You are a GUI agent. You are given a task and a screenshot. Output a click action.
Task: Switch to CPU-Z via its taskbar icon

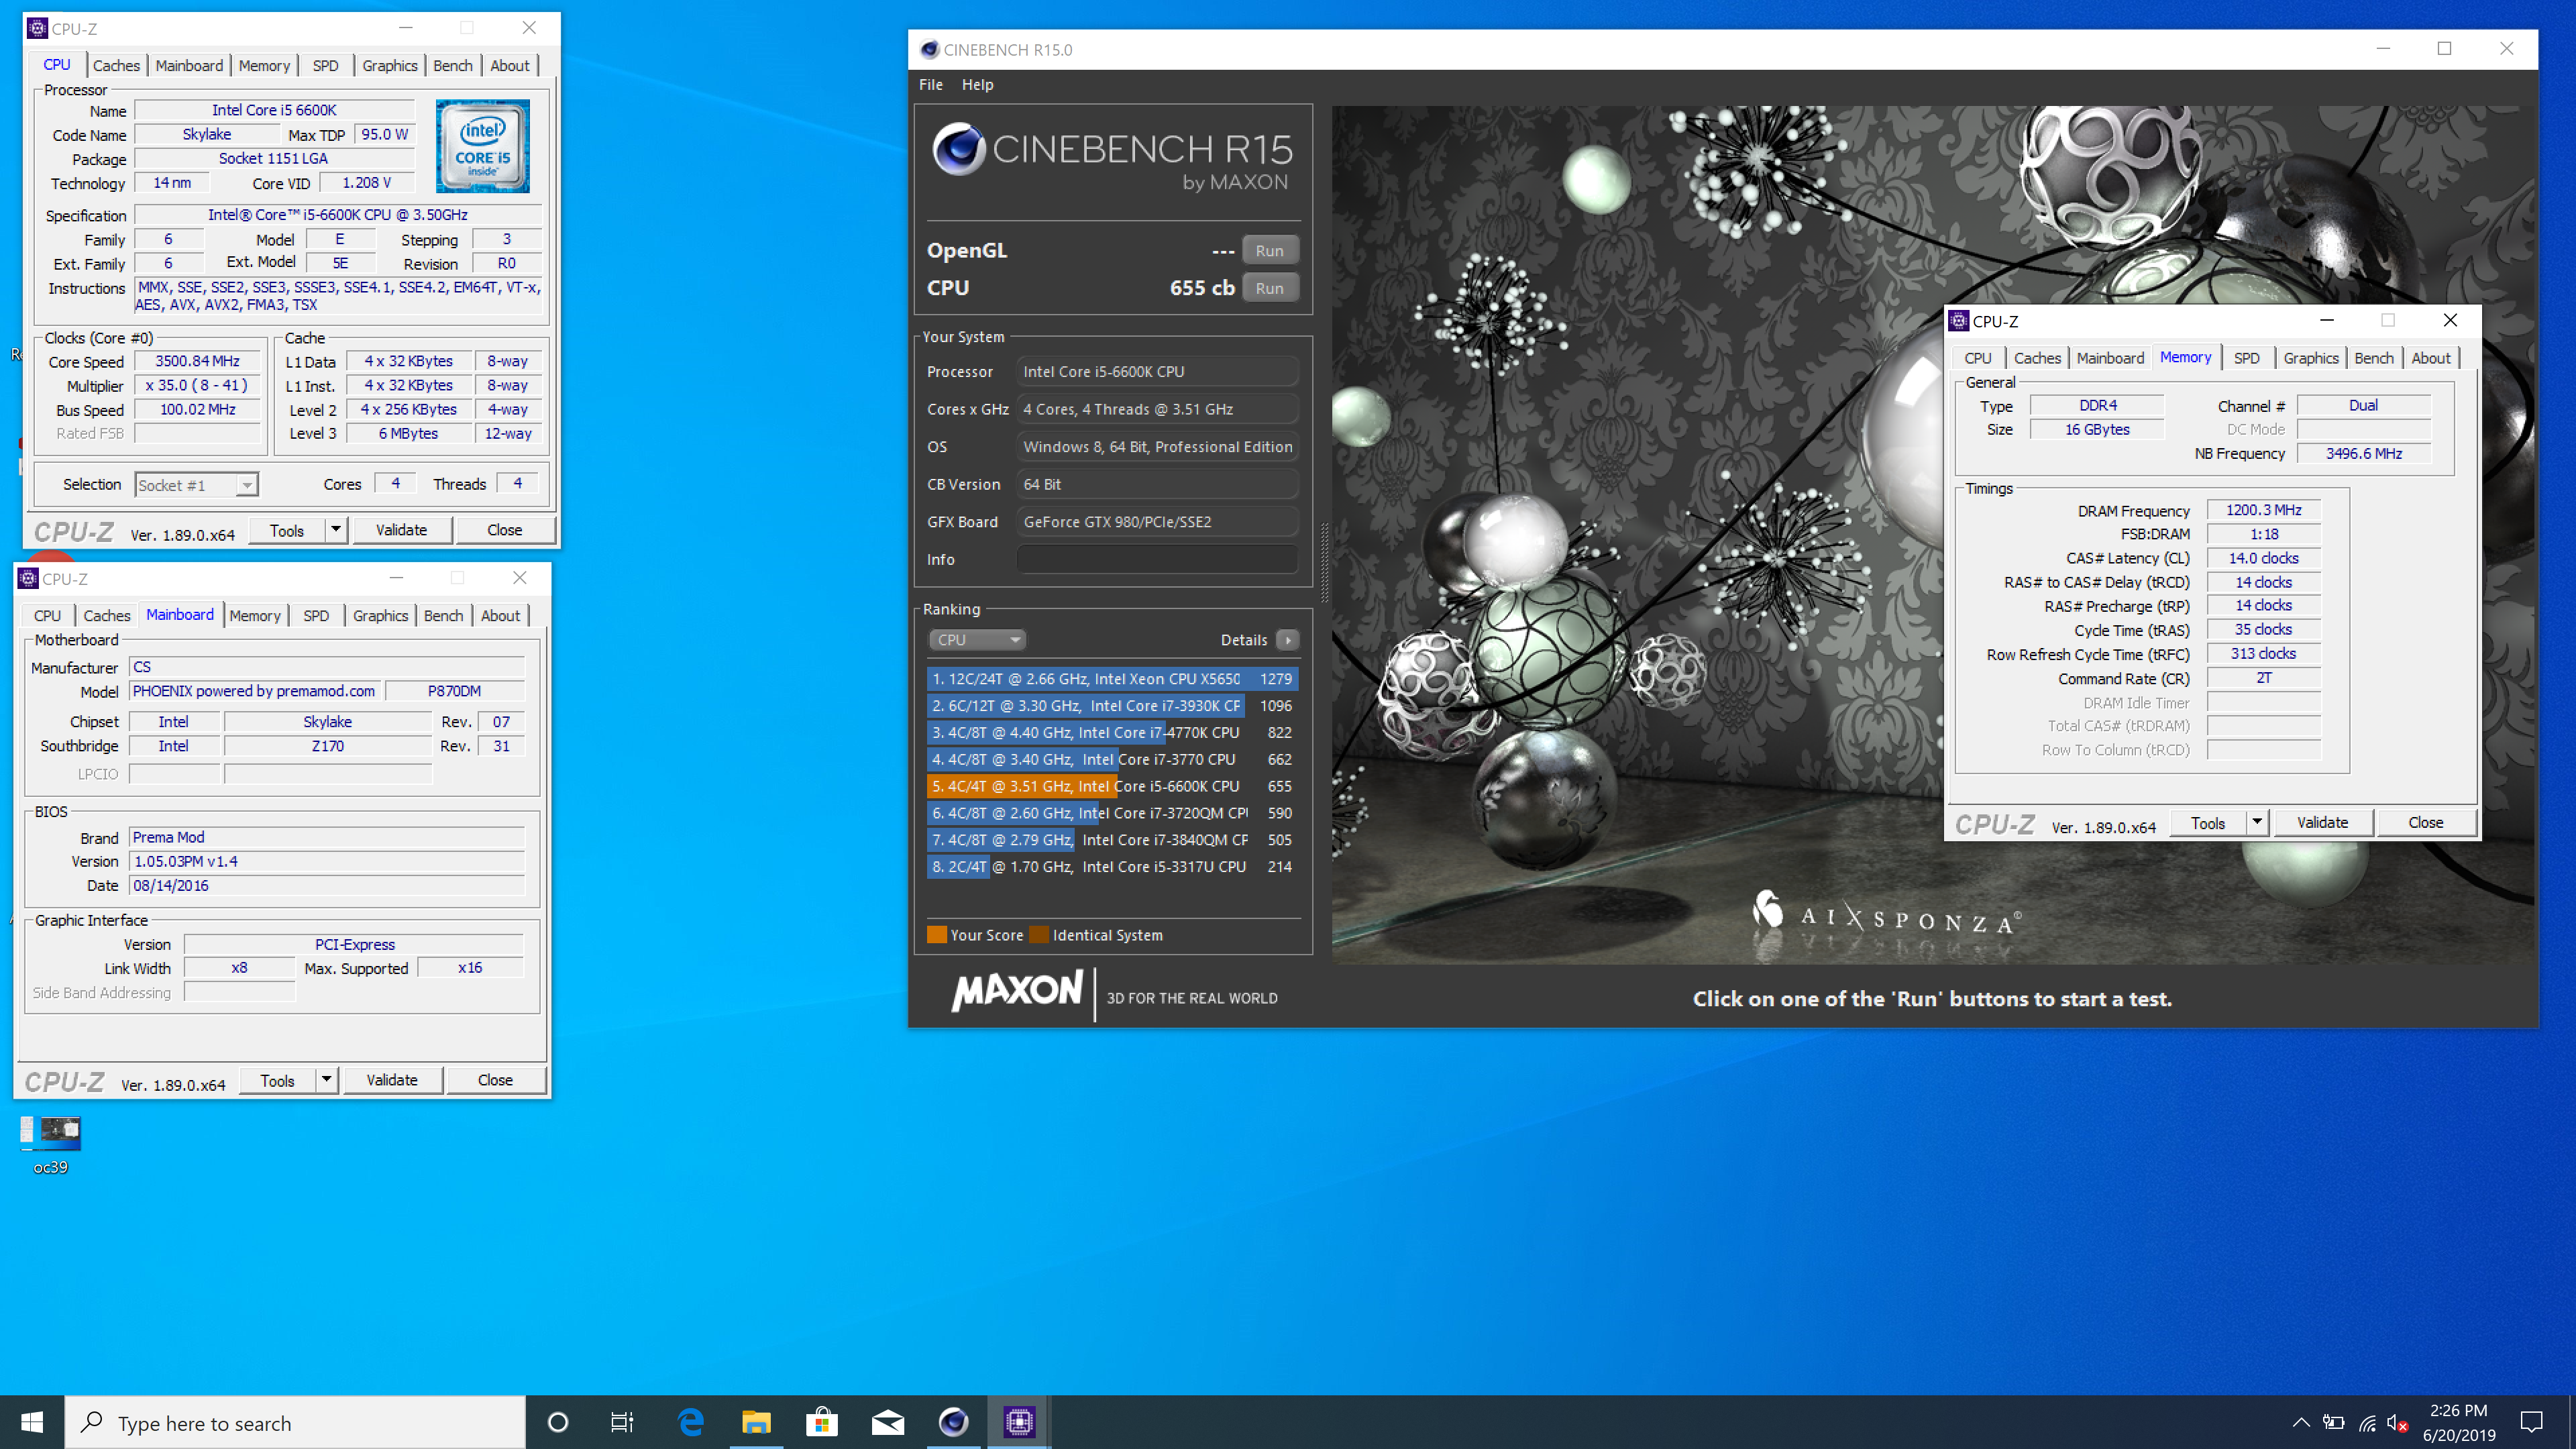pyautogui.click(x=1019, y=1422)
